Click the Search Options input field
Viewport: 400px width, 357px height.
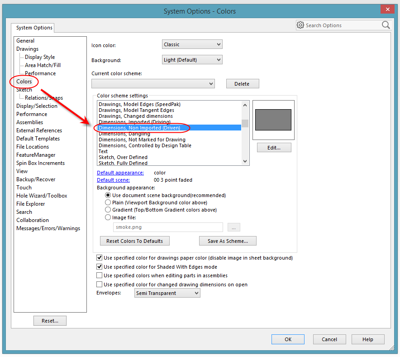coord(339,25)
